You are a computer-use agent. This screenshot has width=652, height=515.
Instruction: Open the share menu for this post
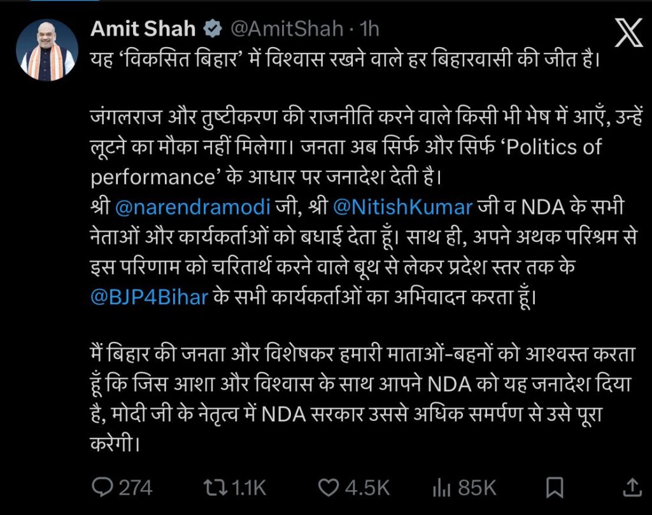click(632, 486)
